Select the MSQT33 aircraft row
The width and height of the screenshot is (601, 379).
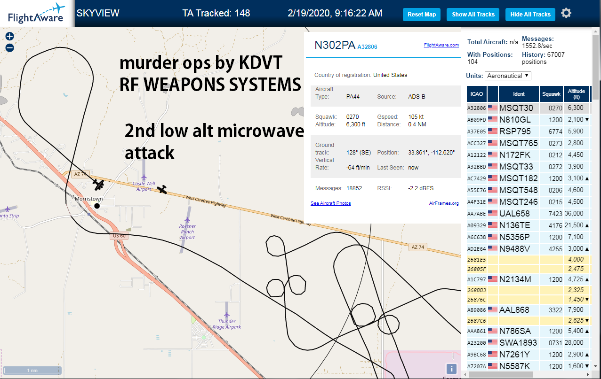(x=528, y=167)
